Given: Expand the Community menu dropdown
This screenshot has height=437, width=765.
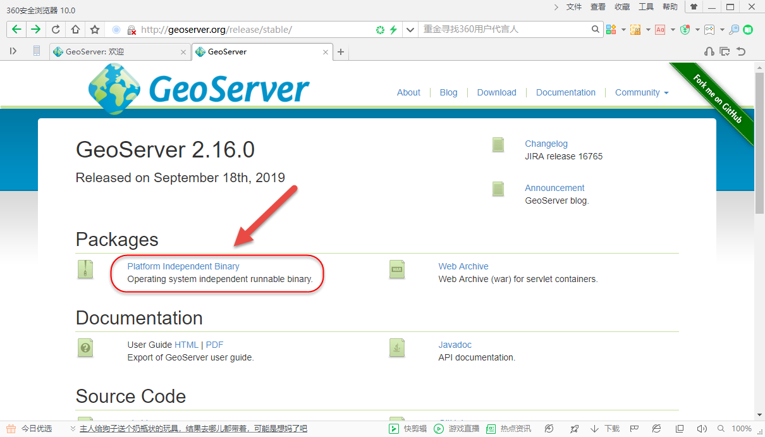Looking at the screenshot, I should coord(642,92).
